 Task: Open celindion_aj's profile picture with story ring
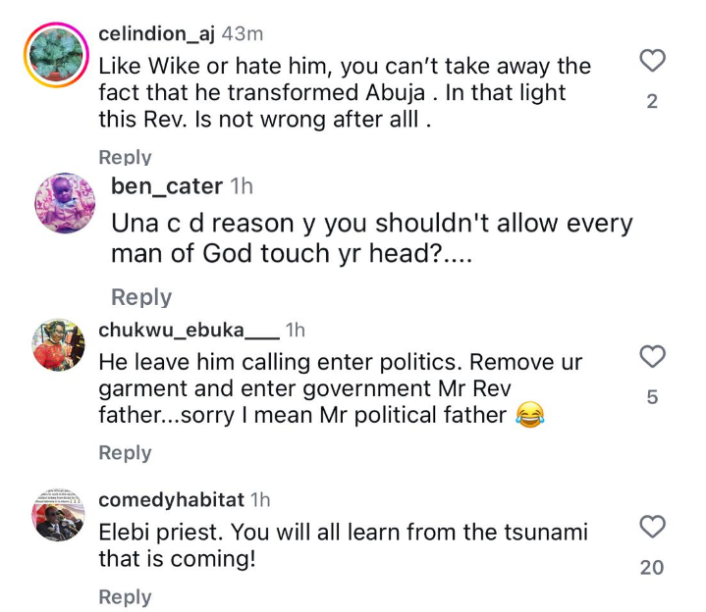[x=56, y=55]
